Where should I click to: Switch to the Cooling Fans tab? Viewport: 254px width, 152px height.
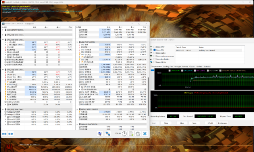click(168, 66)
